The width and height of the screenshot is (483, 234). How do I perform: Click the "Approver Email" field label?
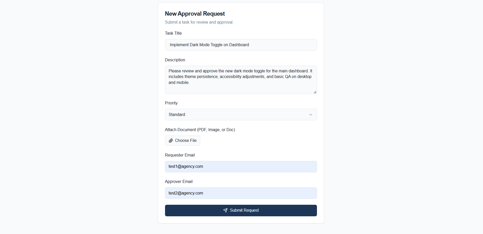[x=179, y=182]
